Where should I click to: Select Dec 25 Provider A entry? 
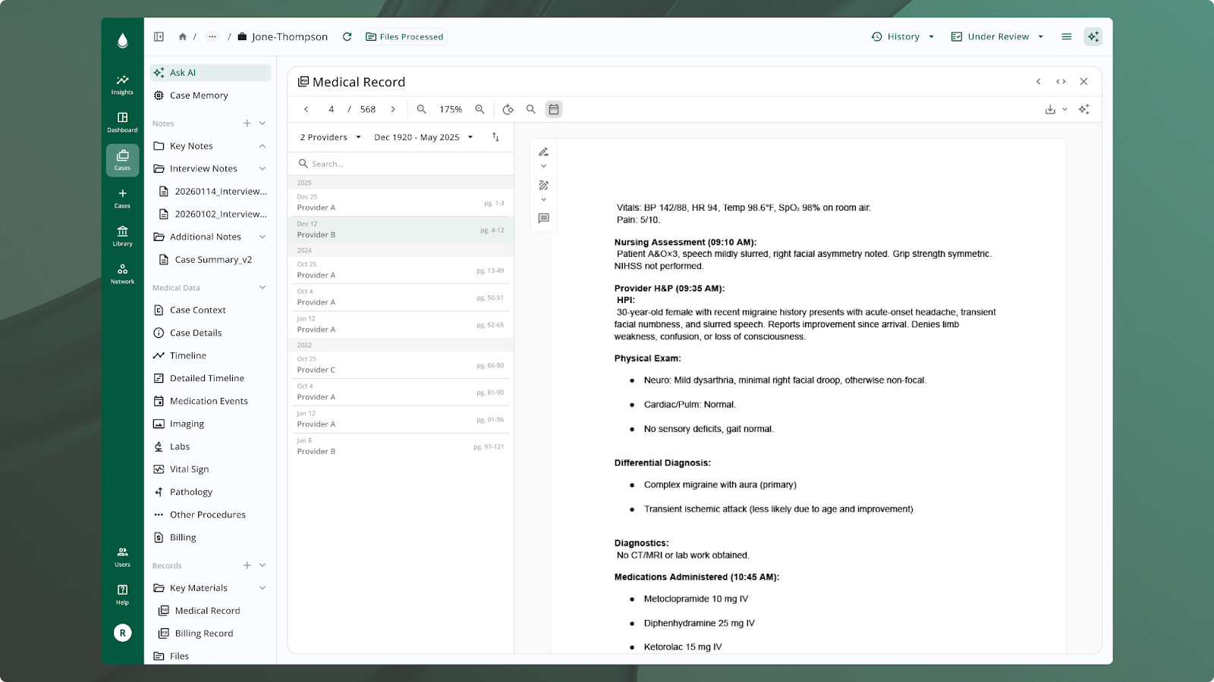(401, 202)
